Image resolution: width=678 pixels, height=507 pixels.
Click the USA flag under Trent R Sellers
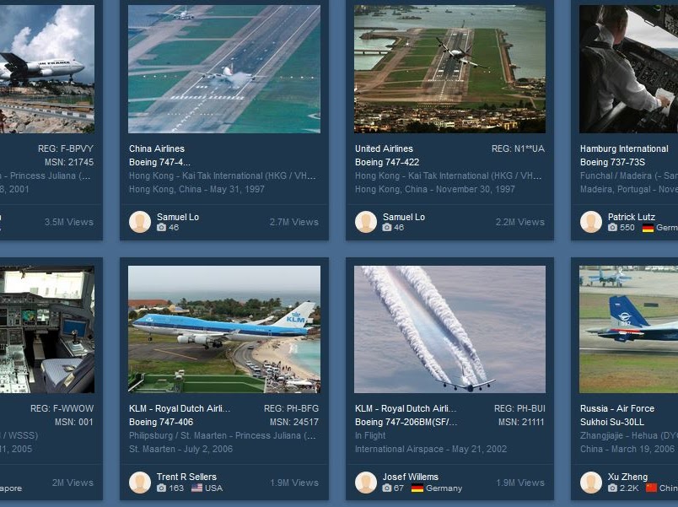196,488
